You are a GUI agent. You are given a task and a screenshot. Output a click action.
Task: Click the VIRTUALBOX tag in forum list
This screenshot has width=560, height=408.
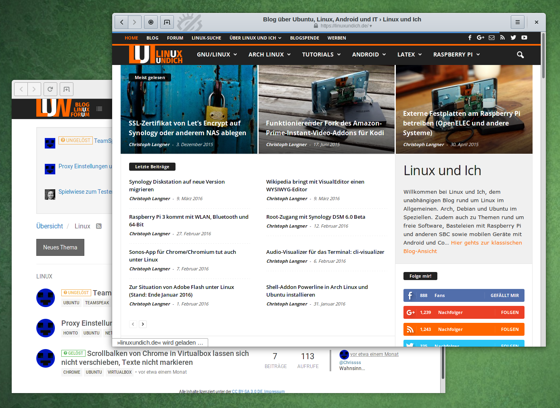119,372
